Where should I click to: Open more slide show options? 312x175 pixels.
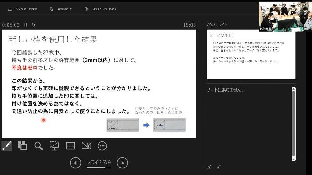coord(102,146)
